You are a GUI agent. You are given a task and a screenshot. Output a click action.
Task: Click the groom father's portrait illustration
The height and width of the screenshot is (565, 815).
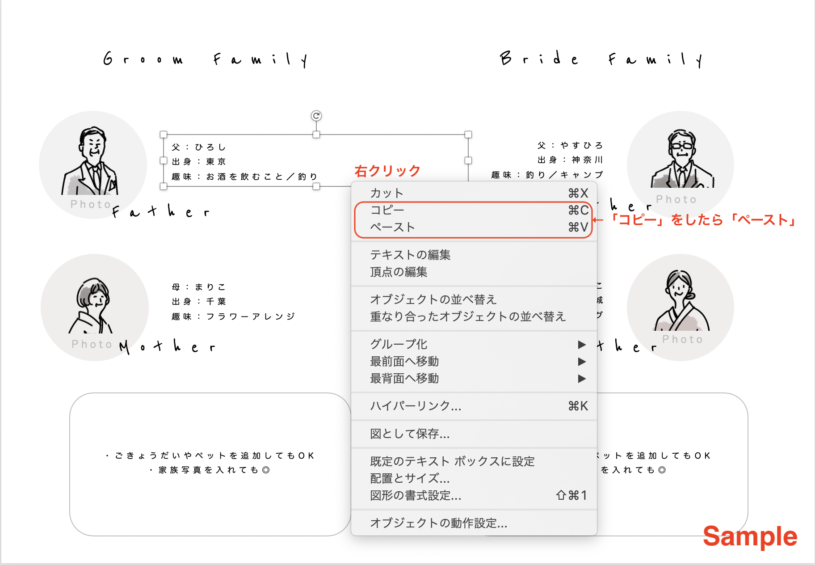(x=92, y=162)
